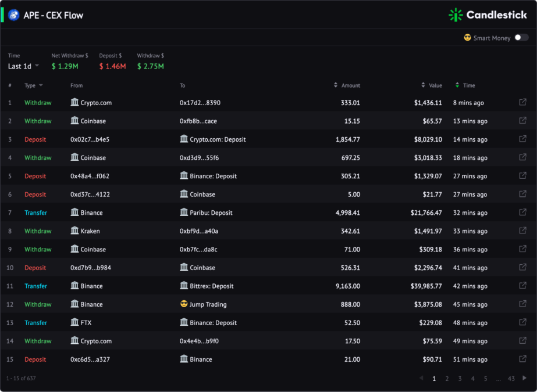This screenshot has height=392, width=537.
Task: Select page 5 in pagination
Action: click(486, 378)
